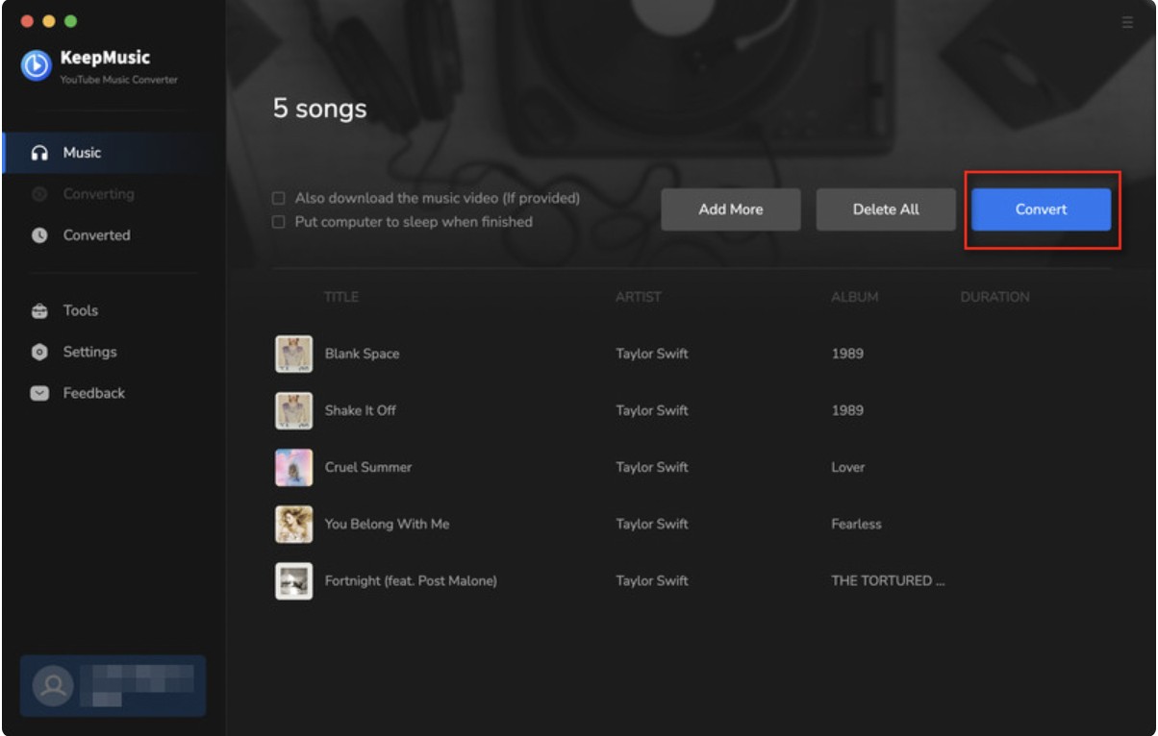
Task: Click the TITLE column header
Action: click(x=341, y=297)
